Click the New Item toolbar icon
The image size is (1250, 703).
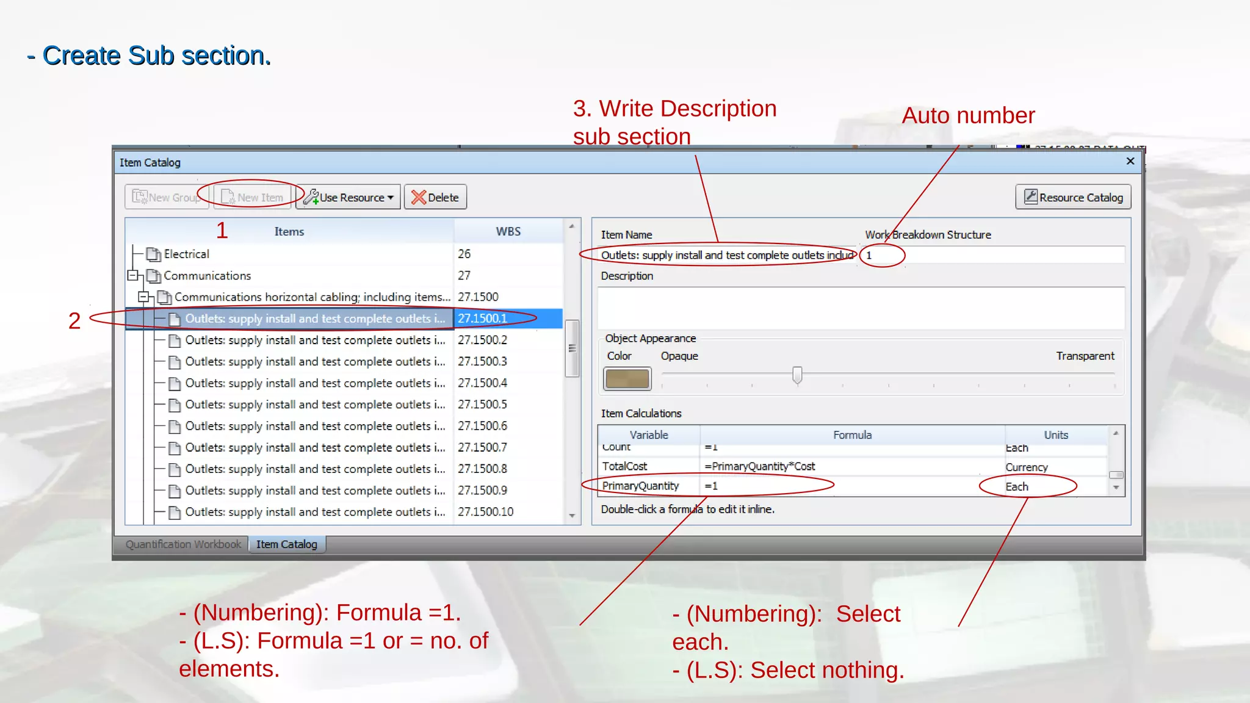228,197
